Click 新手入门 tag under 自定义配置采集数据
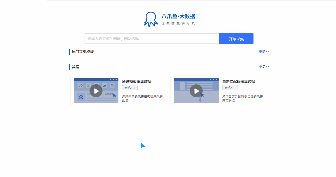336x177 pixels. coord(230,88)
